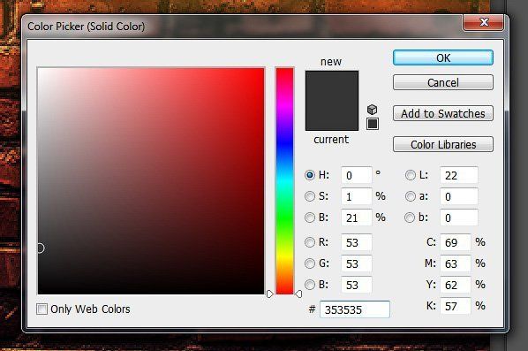
Task: Open Color Libraries
Action: tap(443, 145)
